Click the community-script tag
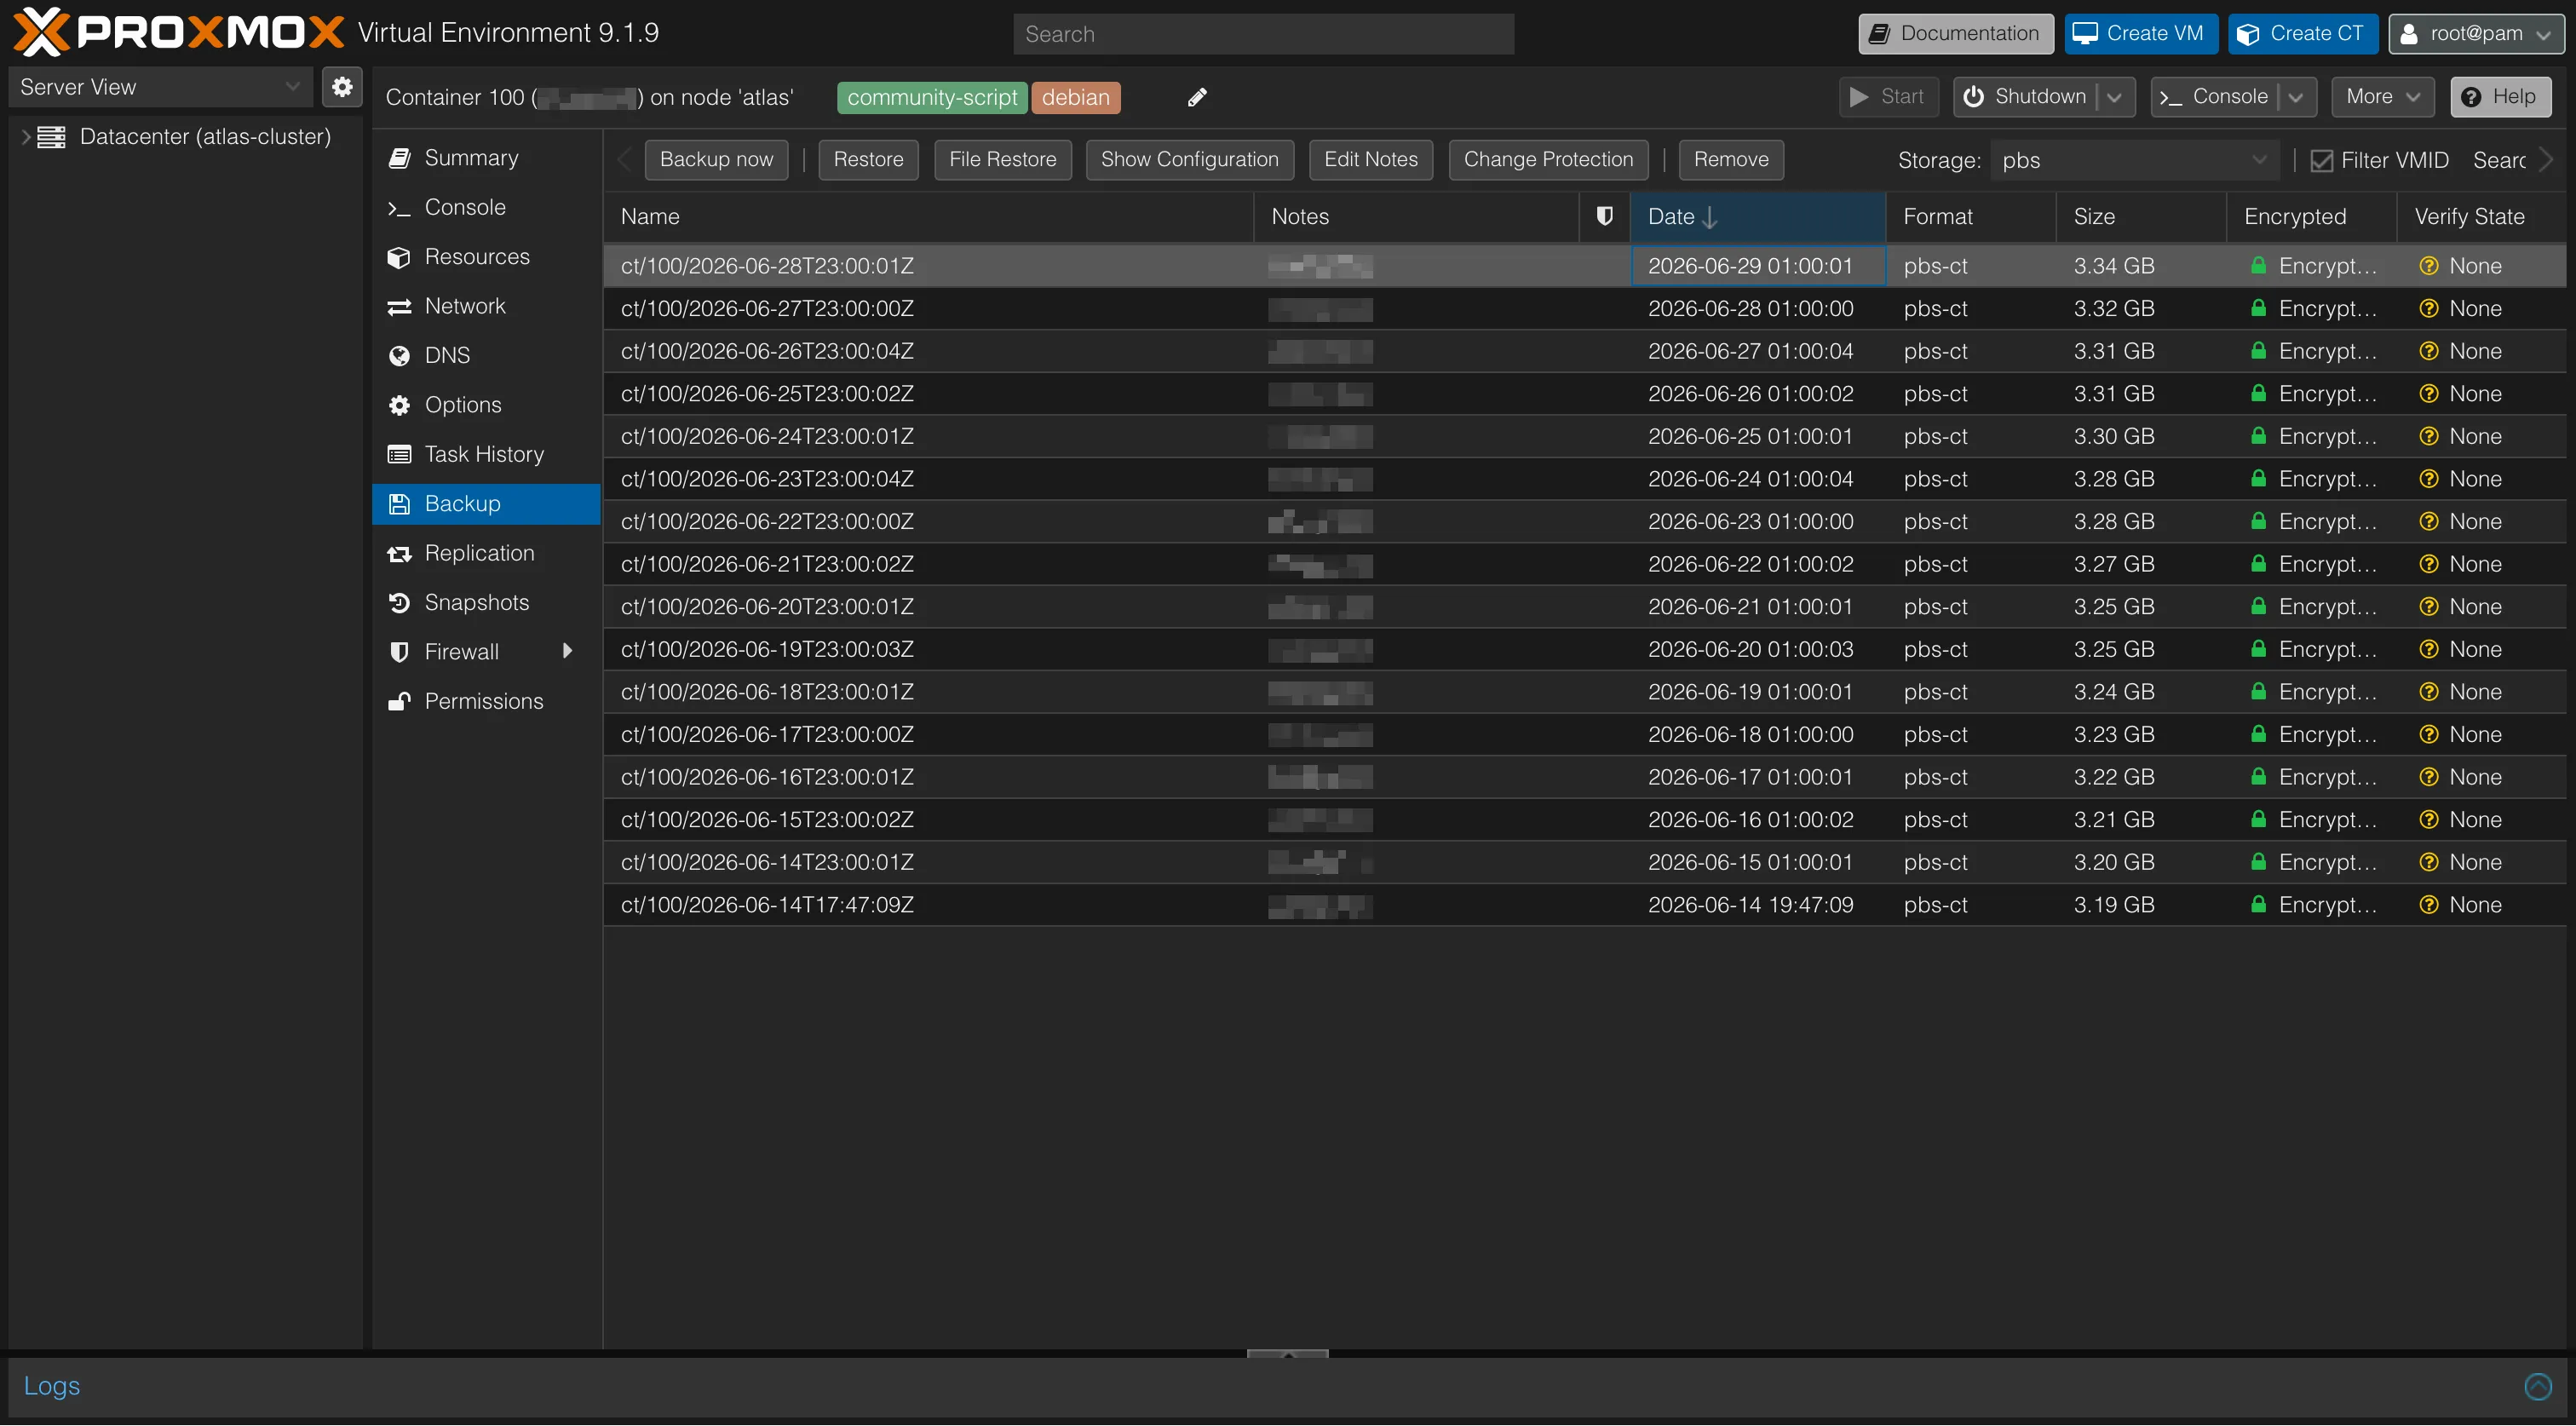This screenshot has height=1426, width=2576. 932,97
